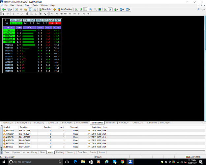Expand the New Chart dropdown arrow

click(x=6, y=10)
